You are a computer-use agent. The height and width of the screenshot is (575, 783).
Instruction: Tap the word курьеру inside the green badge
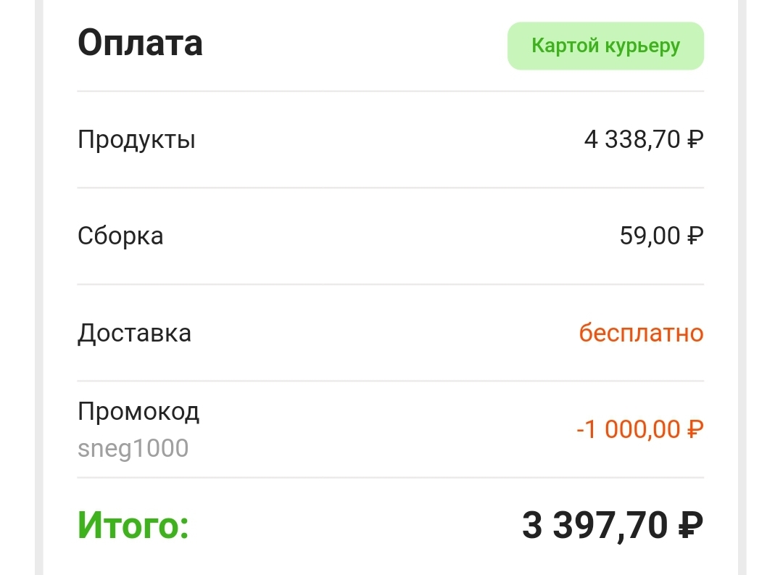(x=642, y=47)
